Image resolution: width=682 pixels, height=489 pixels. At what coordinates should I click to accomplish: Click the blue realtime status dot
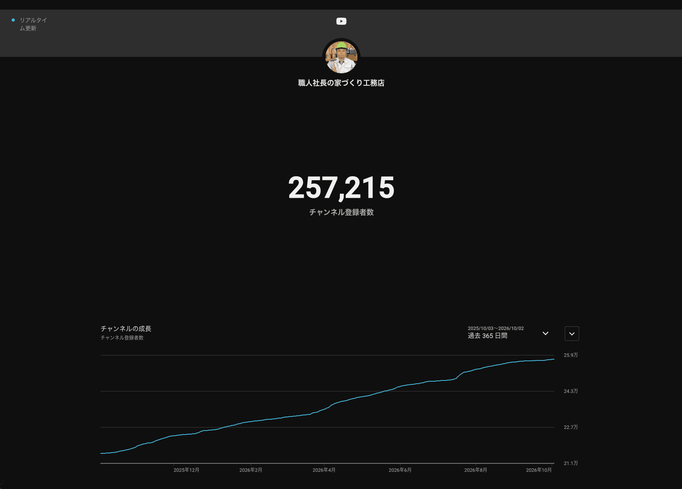[13, 20]
